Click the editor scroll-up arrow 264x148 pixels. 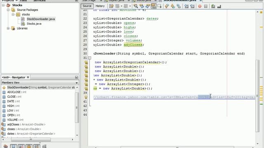257,12
